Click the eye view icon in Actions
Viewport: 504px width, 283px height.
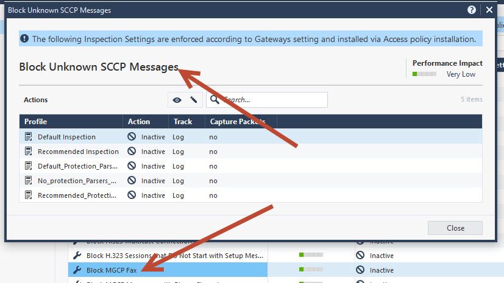click(177, 100)
